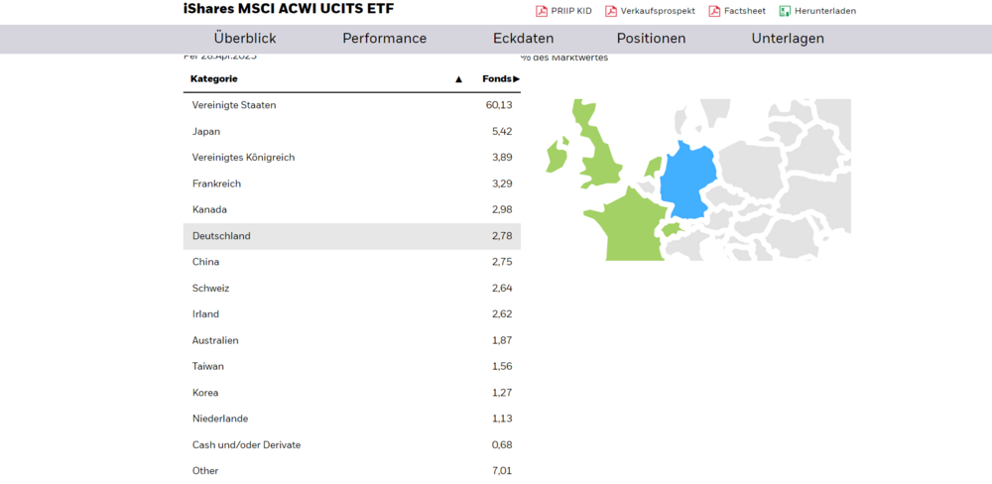
Task: Select the Schweiz row
Action: [x=352, y=288]
